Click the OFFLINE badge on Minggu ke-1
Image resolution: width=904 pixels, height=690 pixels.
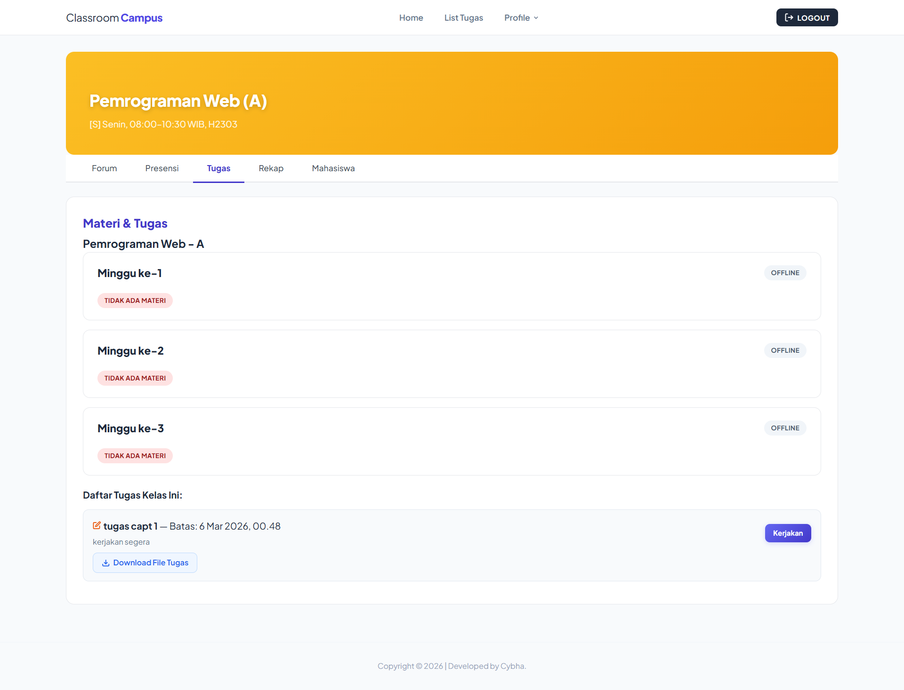click(x=785, y=273)
